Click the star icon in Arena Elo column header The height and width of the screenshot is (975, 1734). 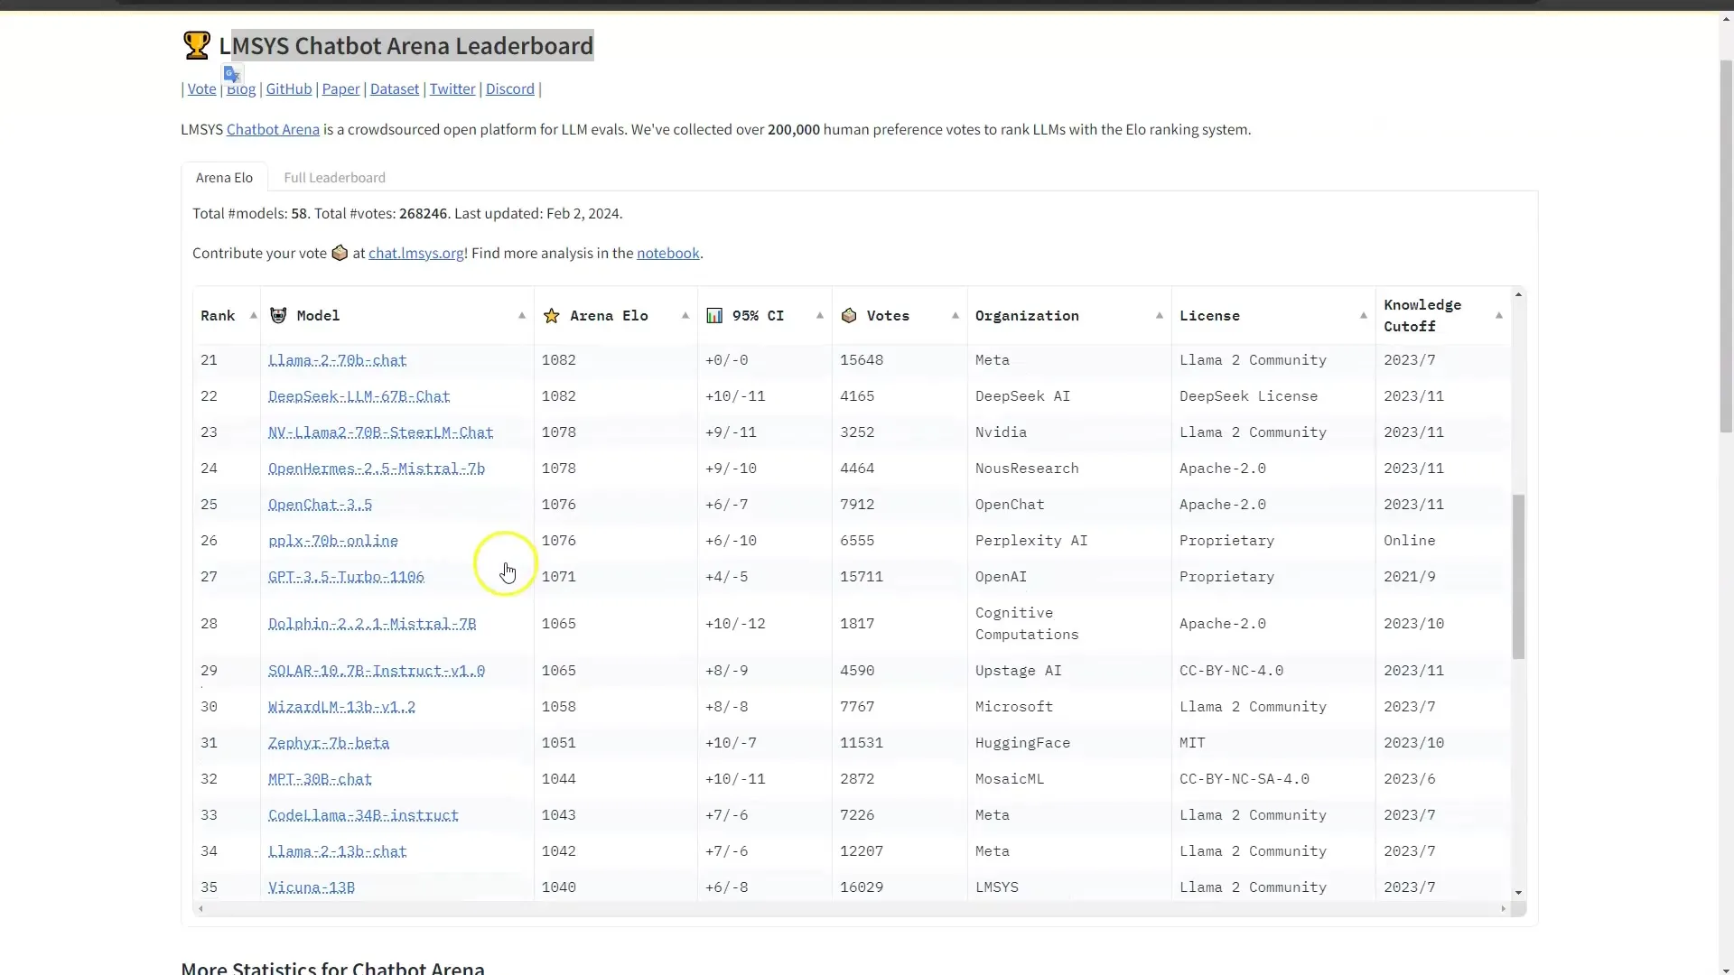(x=552, y=314)
